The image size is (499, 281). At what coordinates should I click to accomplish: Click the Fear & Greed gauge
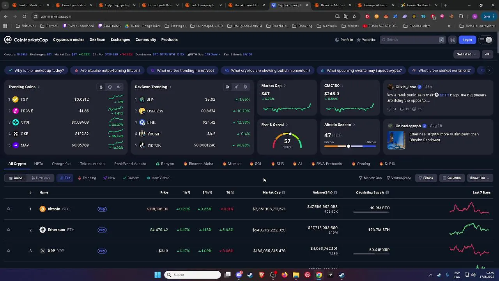[287, 141]
